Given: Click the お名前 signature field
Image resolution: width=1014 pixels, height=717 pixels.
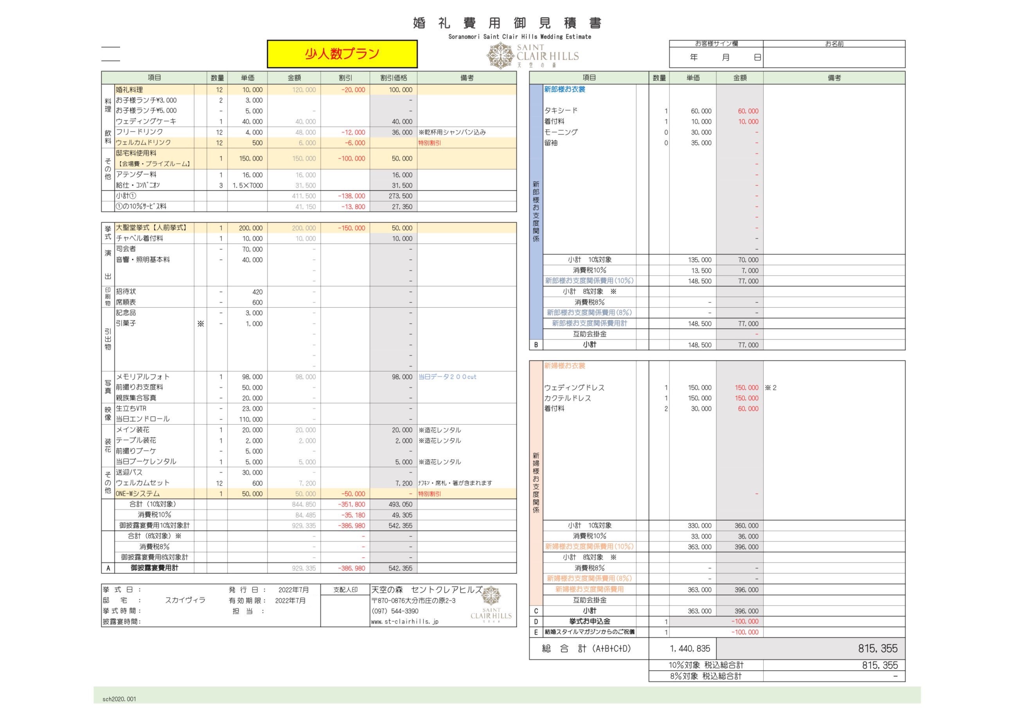Looking at the screenshot, I should pyautogui.click(x=834, y=58).
